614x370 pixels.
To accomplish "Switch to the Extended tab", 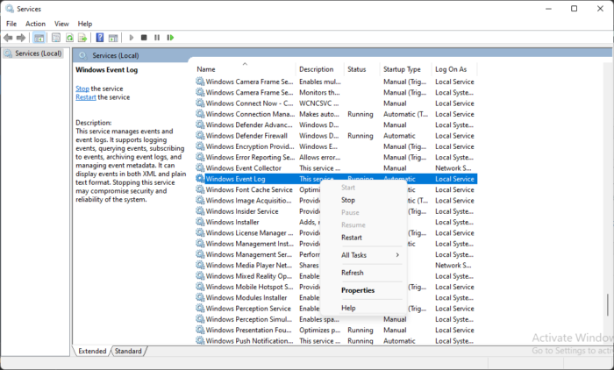I will coord(92,351).
